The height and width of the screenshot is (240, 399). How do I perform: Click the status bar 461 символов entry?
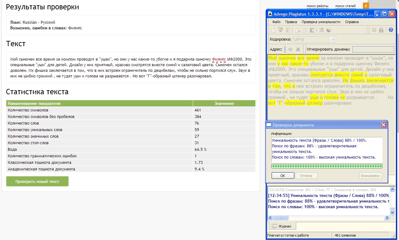point(345,235)
